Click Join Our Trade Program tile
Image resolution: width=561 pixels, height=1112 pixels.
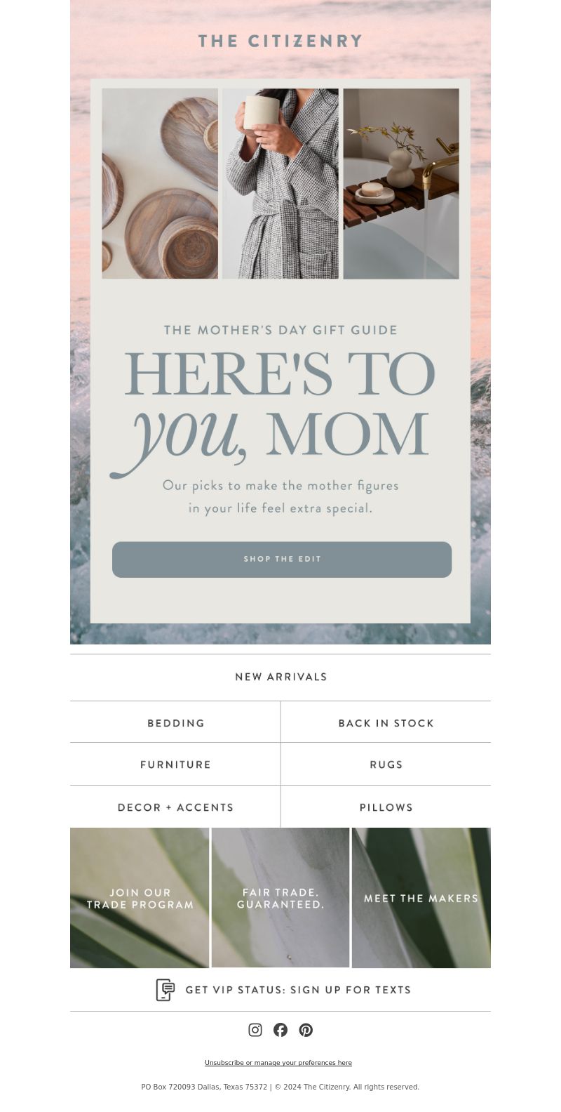point(140,898)
